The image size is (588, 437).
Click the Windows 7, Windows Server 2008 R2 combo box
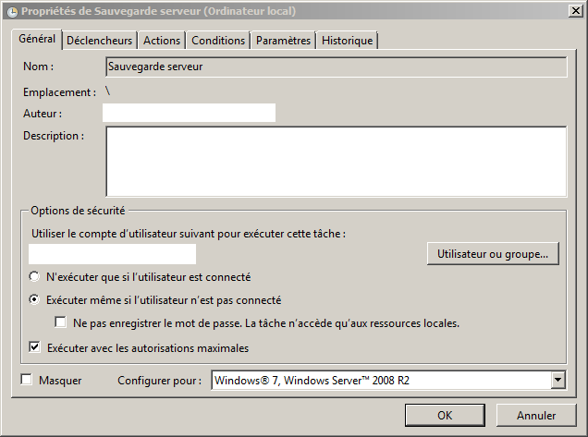[388, 380]
